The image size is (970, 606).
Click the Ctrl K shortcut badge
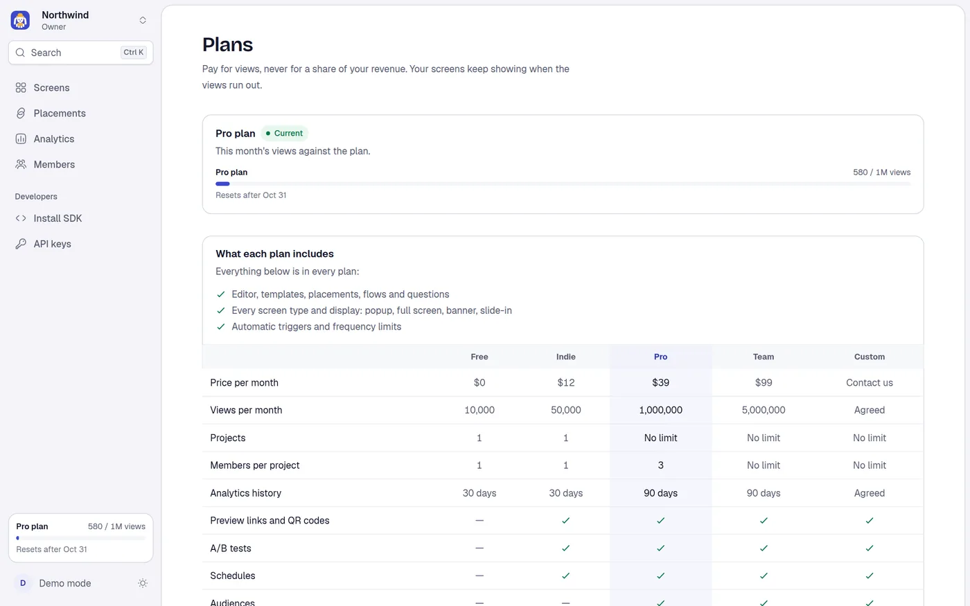[134, 53]
